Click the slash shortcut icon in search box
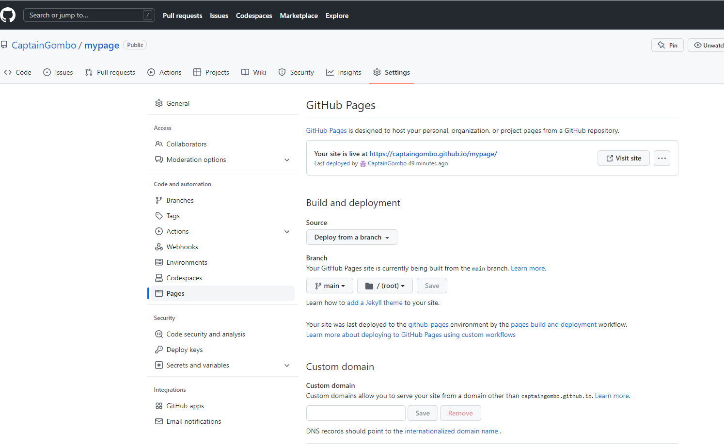The width and height of the screenshot is (724, 447). point(148,15)
